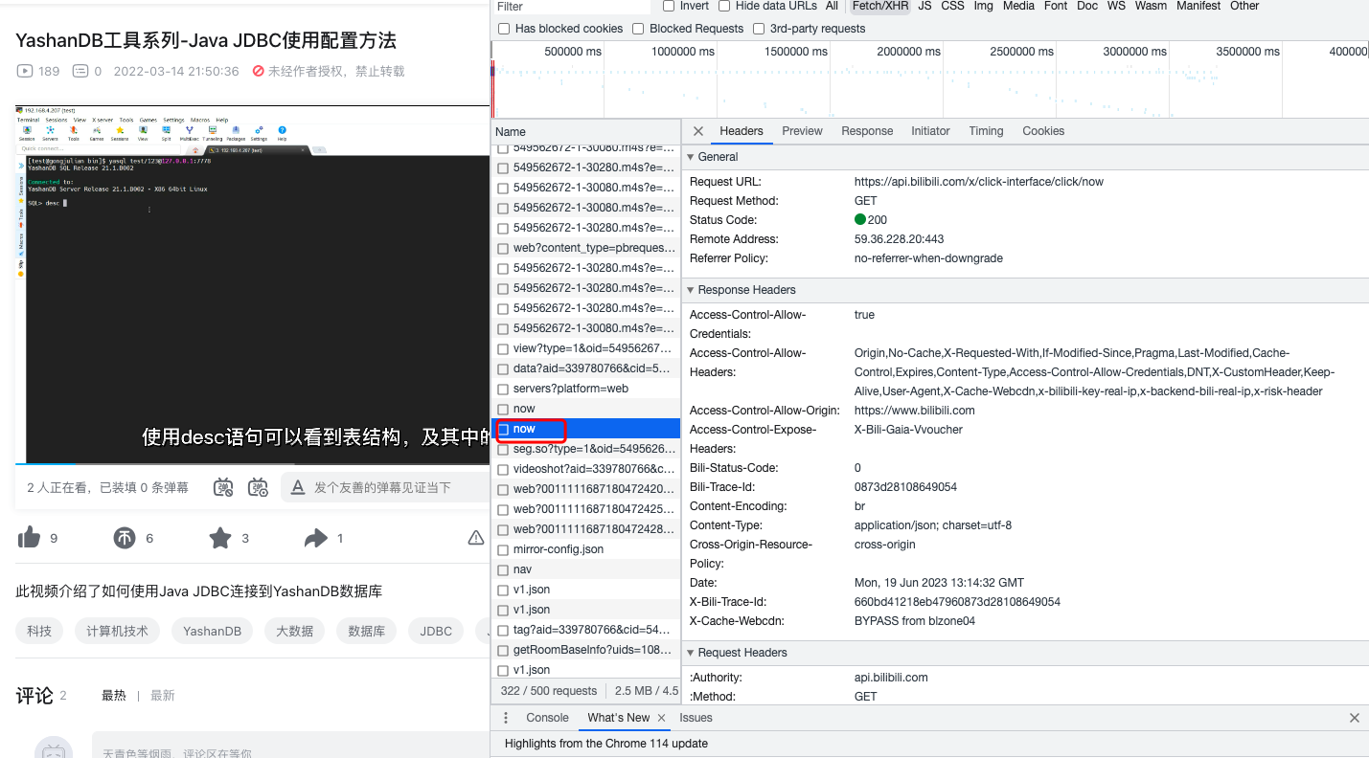Filter requests by Img type
The height and width of the screenshot is (758, 1369).
tap(983, 6)
